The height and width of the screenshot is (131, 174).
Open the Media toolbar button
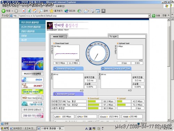click(x=70, y=11)
